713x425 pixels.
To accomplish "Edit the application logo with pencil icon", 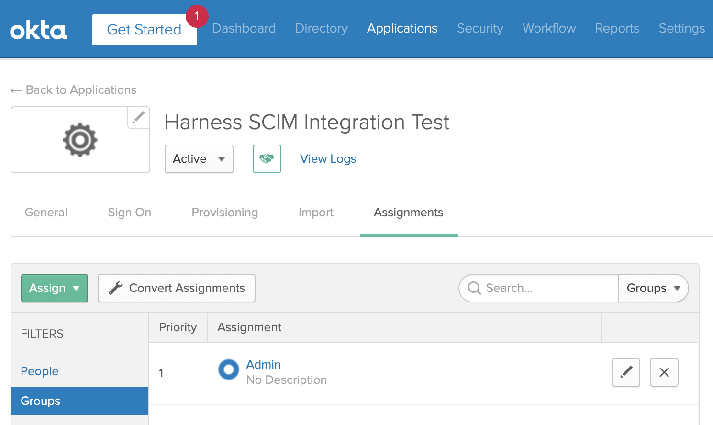I will click(139, 118).
